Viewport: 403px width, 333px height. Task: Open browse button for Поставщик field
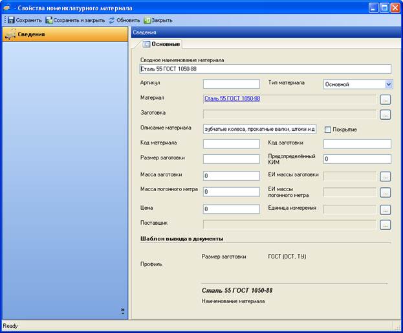pyautogui.click(x=385, y=225)
